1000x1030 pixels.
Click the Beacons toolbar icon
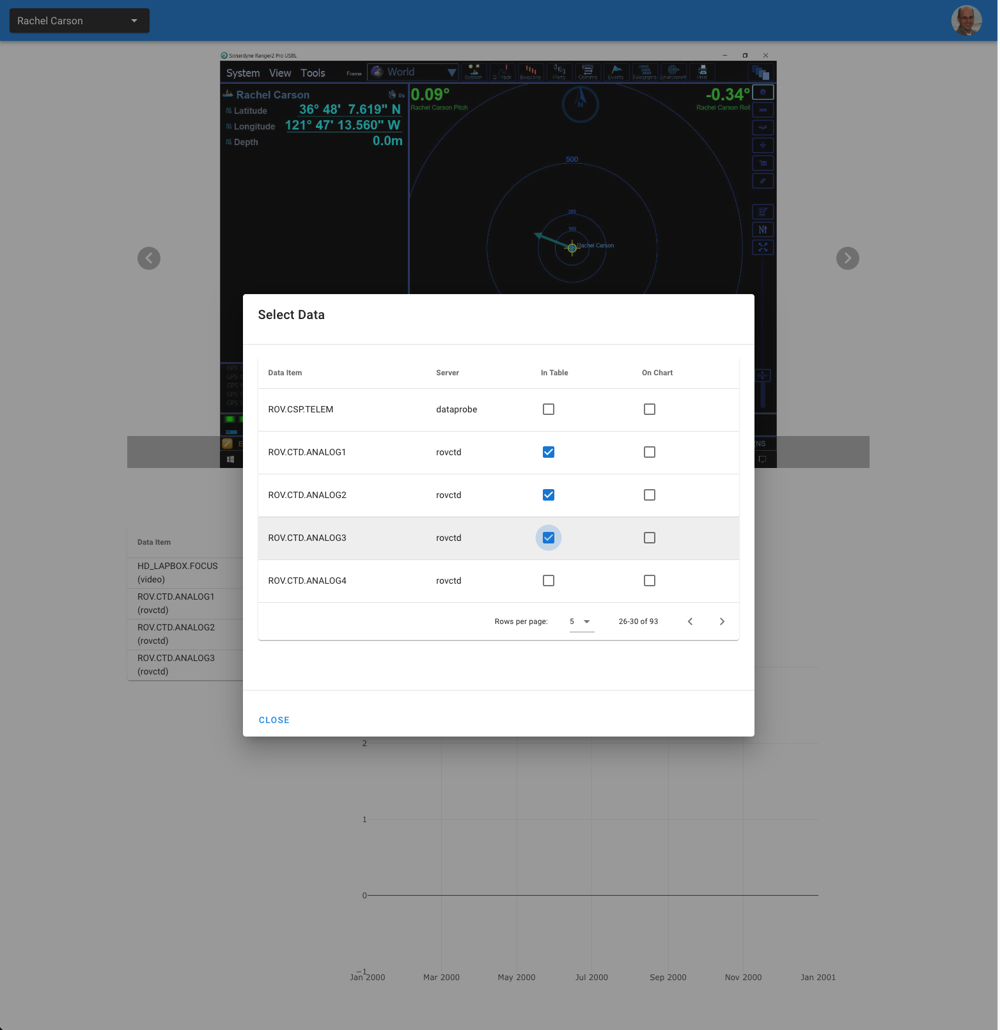[531, 72]
